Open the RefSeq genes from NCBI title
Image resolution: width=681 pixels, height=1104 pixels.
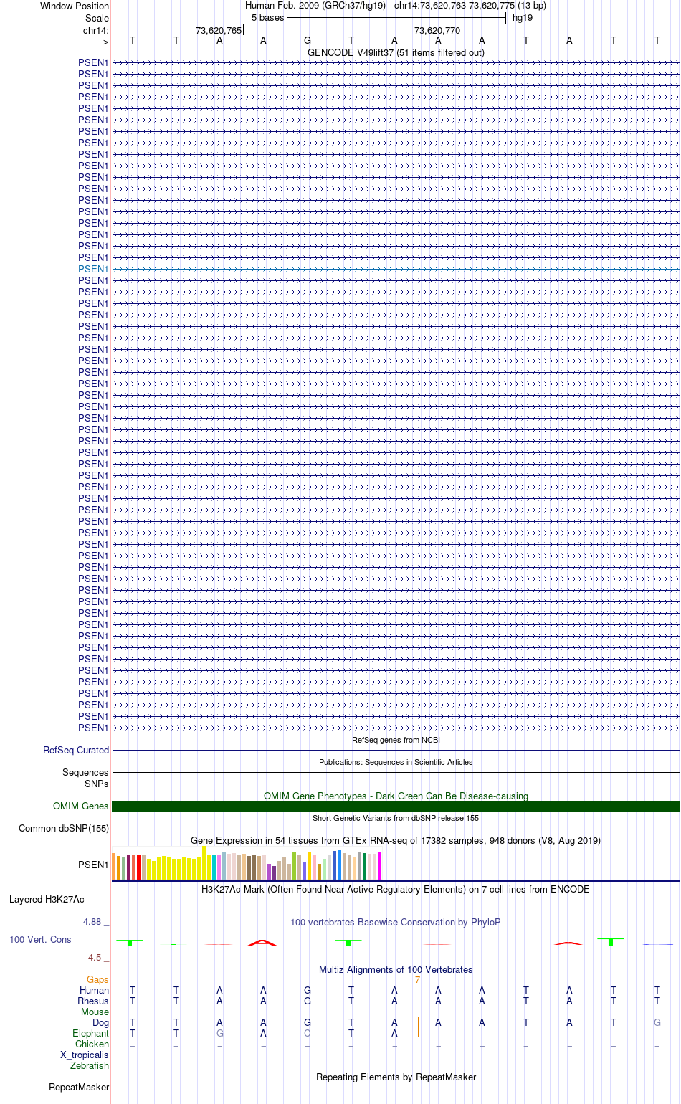pos(396,740)
